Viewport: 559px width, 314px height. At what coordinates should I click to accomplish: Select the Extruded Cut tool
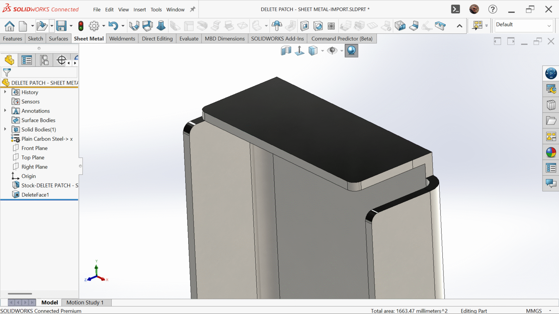click(x=304, y=26)
